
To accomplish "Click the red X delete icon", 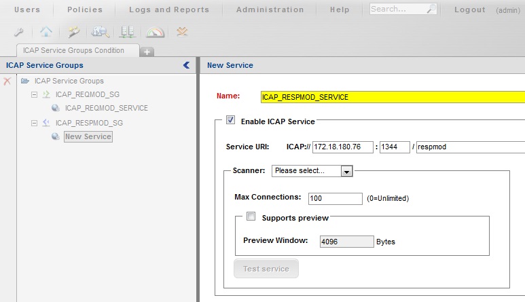I will point(7,81).
